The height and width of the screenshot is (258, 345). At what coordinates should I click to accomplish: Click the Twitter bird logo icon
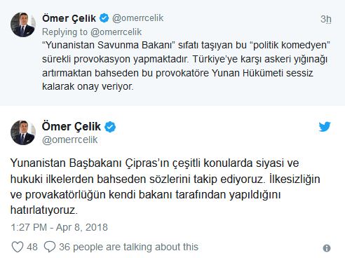(x=325, y=127)
